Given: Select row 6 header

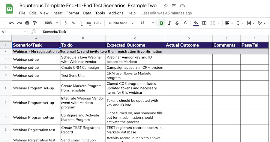Looking at the screenshot, I should [6, 88].
